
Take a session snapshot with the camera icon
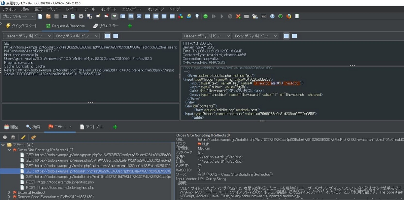click(64, 16)
